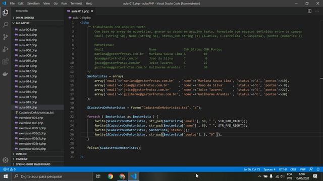This screenshot has width=323, height=181.
Task: Open the View menu
Action: (x=46, y=4)
